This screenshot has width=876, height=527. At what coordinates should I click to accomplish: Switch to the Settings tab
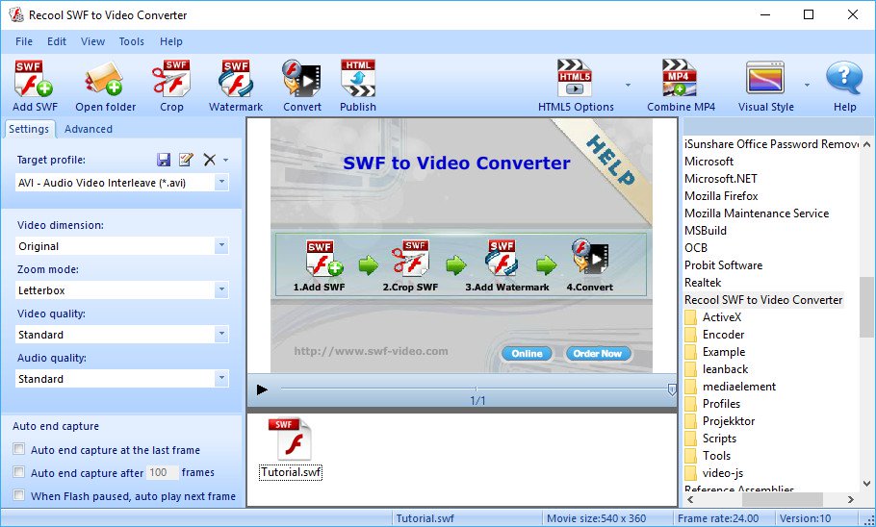pyautogui.click(x=29, y=129)
